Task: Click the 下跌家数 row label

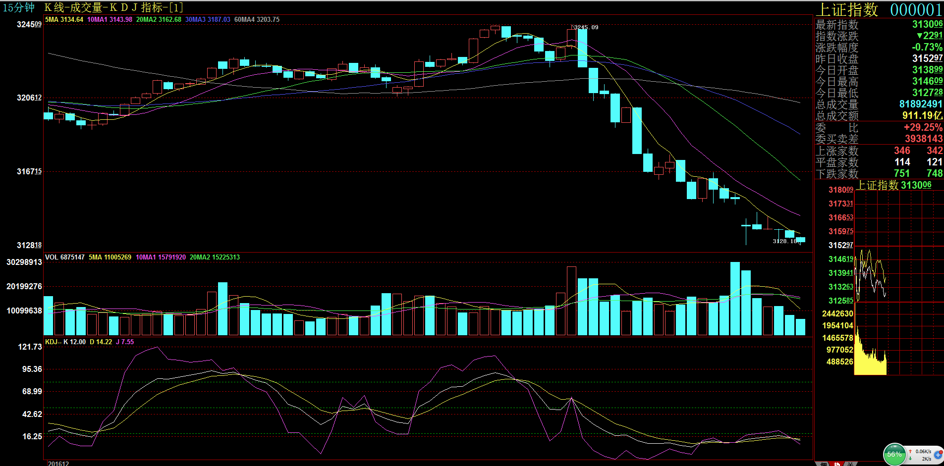Action: pos(837,174)
